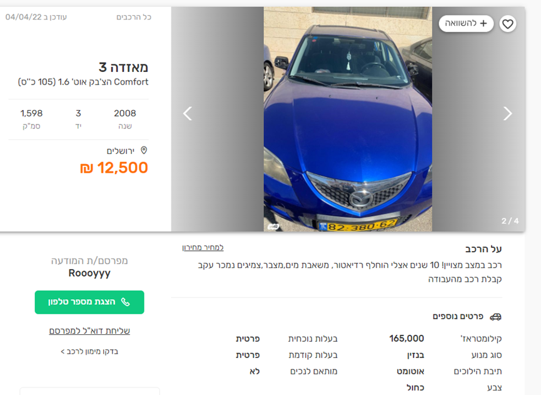541x395 pixels.
Task: Click the car icon beside פרטים נוספים
Action: tap(495, 317)
